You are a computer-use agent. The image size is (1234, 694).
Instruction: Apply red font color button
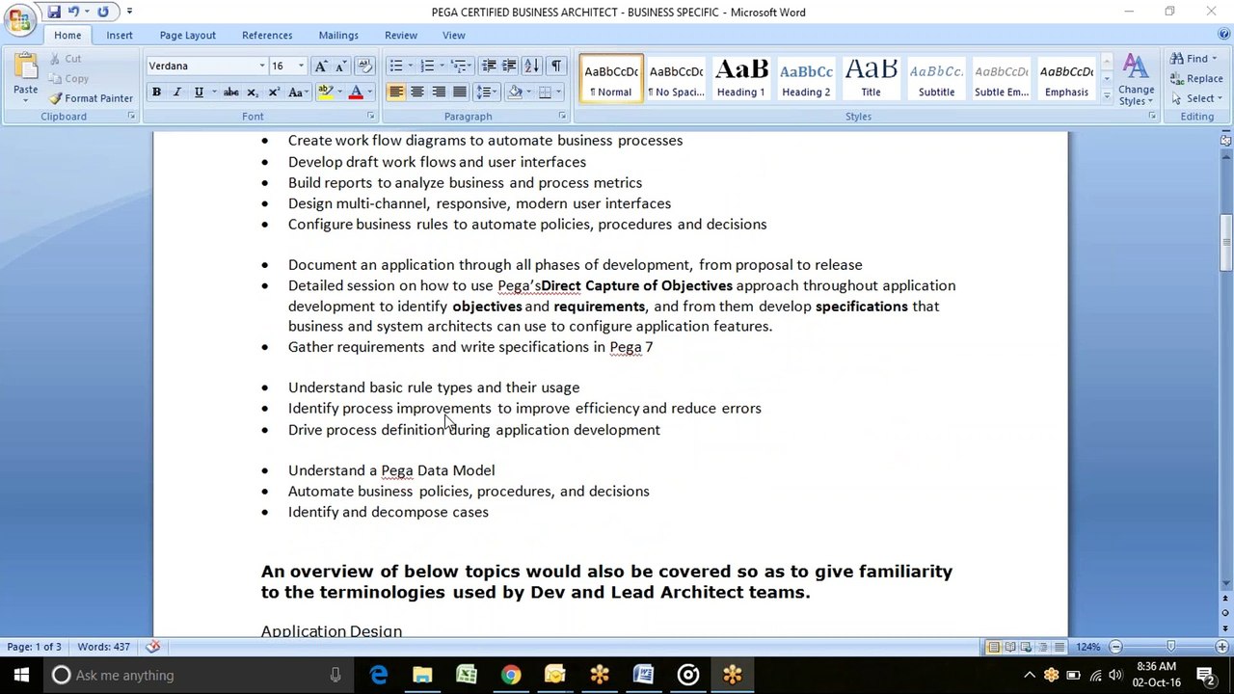356,93
